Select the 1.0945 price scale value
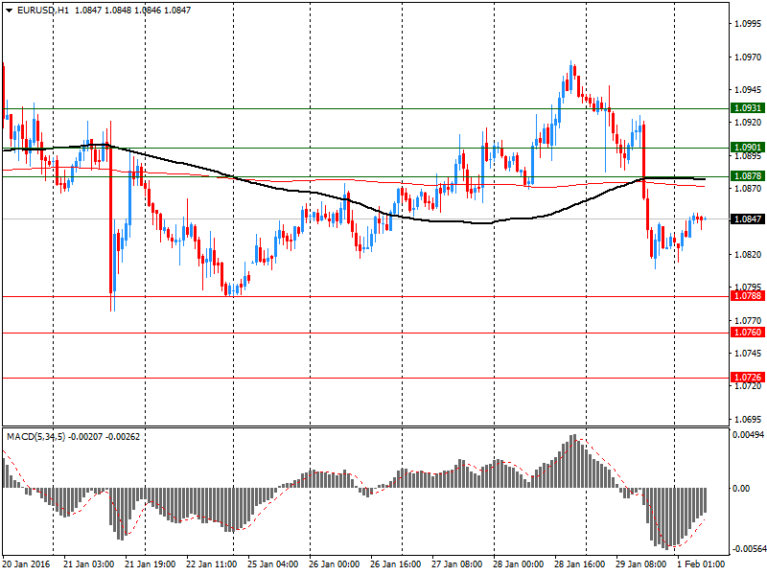Viewport: 767px width, 575px height. pyautogui.click(x=748, y=90)
